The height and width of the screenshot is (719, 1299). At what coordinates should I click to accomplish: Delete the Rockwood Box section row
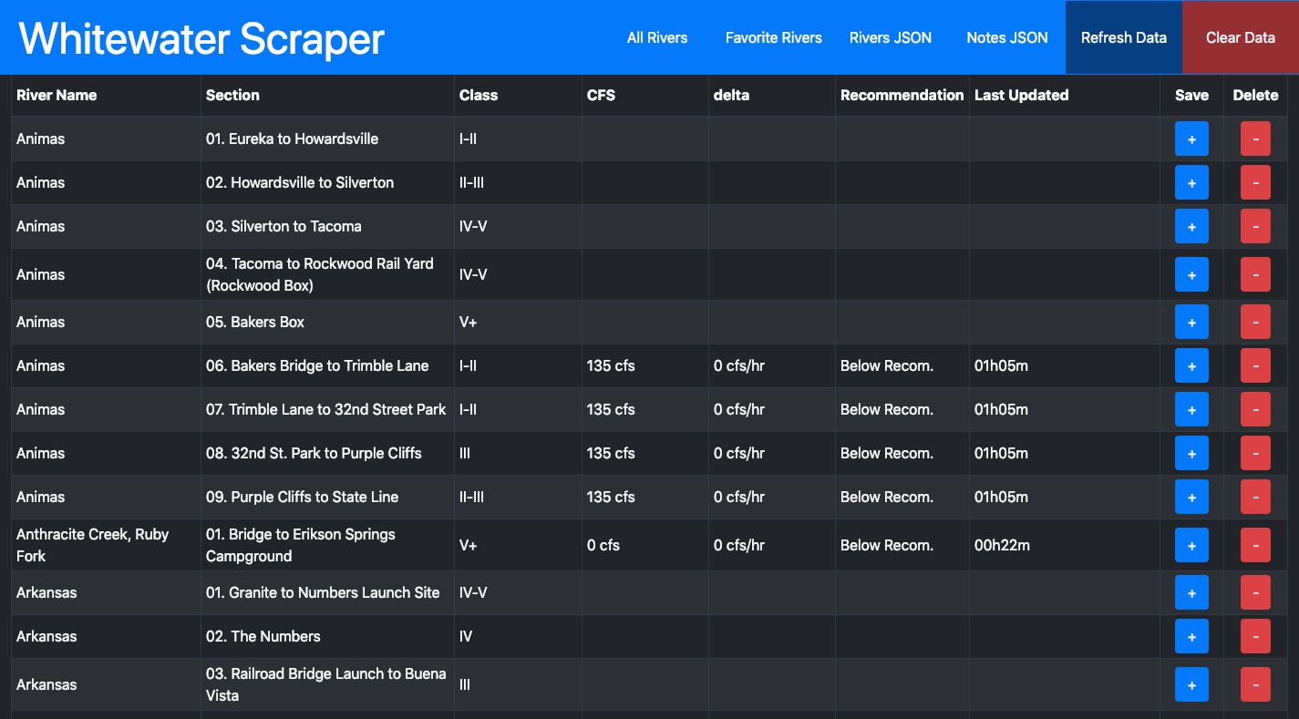click(x=1255, y=274)
